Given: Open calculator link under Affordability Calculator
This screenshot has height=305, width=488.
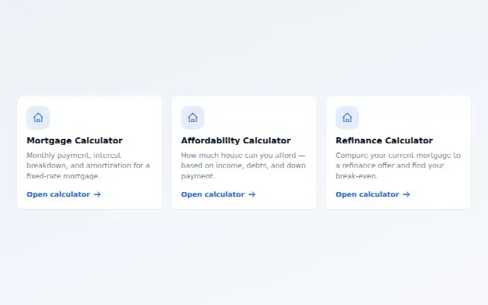Looking at the screenshot, I should pos(218,194).
